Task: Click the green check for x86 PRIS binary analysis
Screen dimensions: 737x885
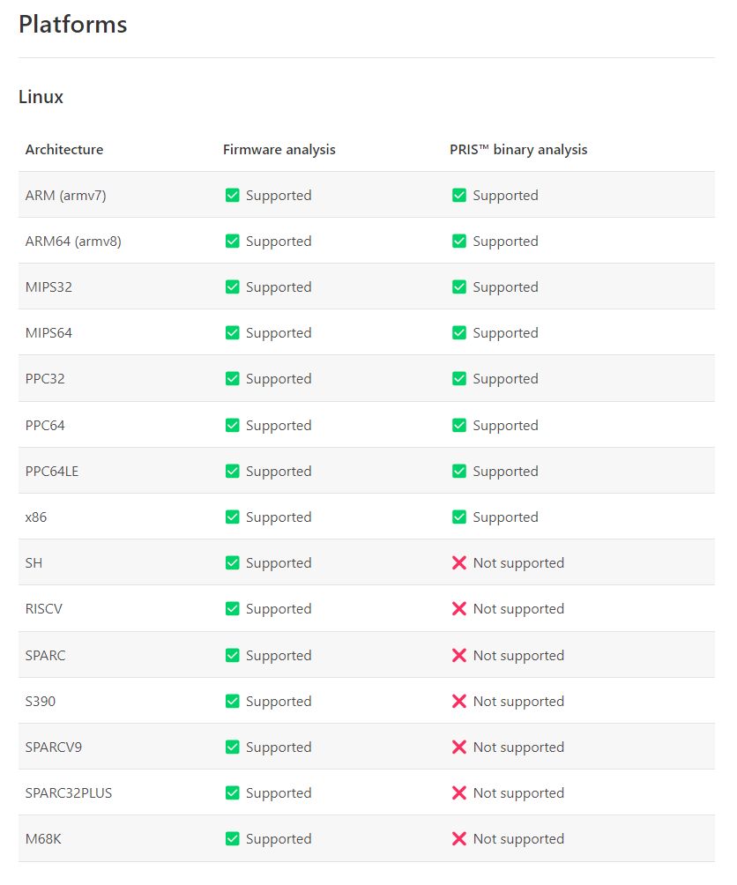Action: click(458, 517)
